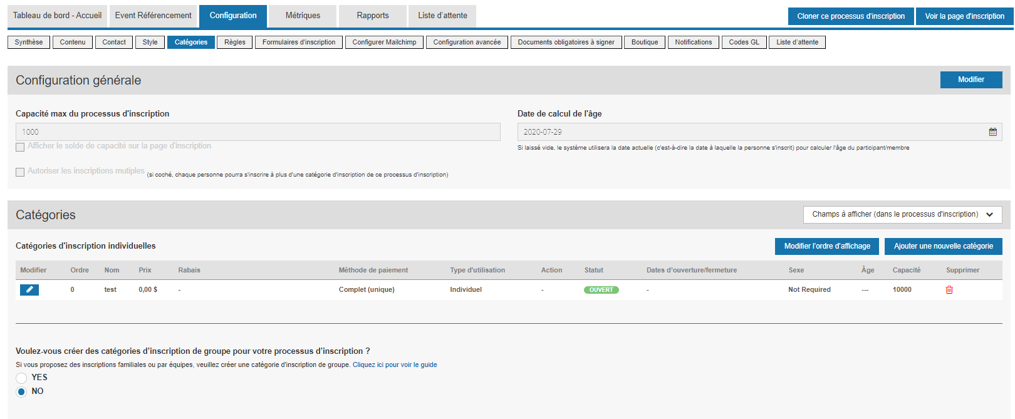This screenshot has width=1015, height=419.
Task: Open the calendar picker for age calculation date
Action: point(992,132)
